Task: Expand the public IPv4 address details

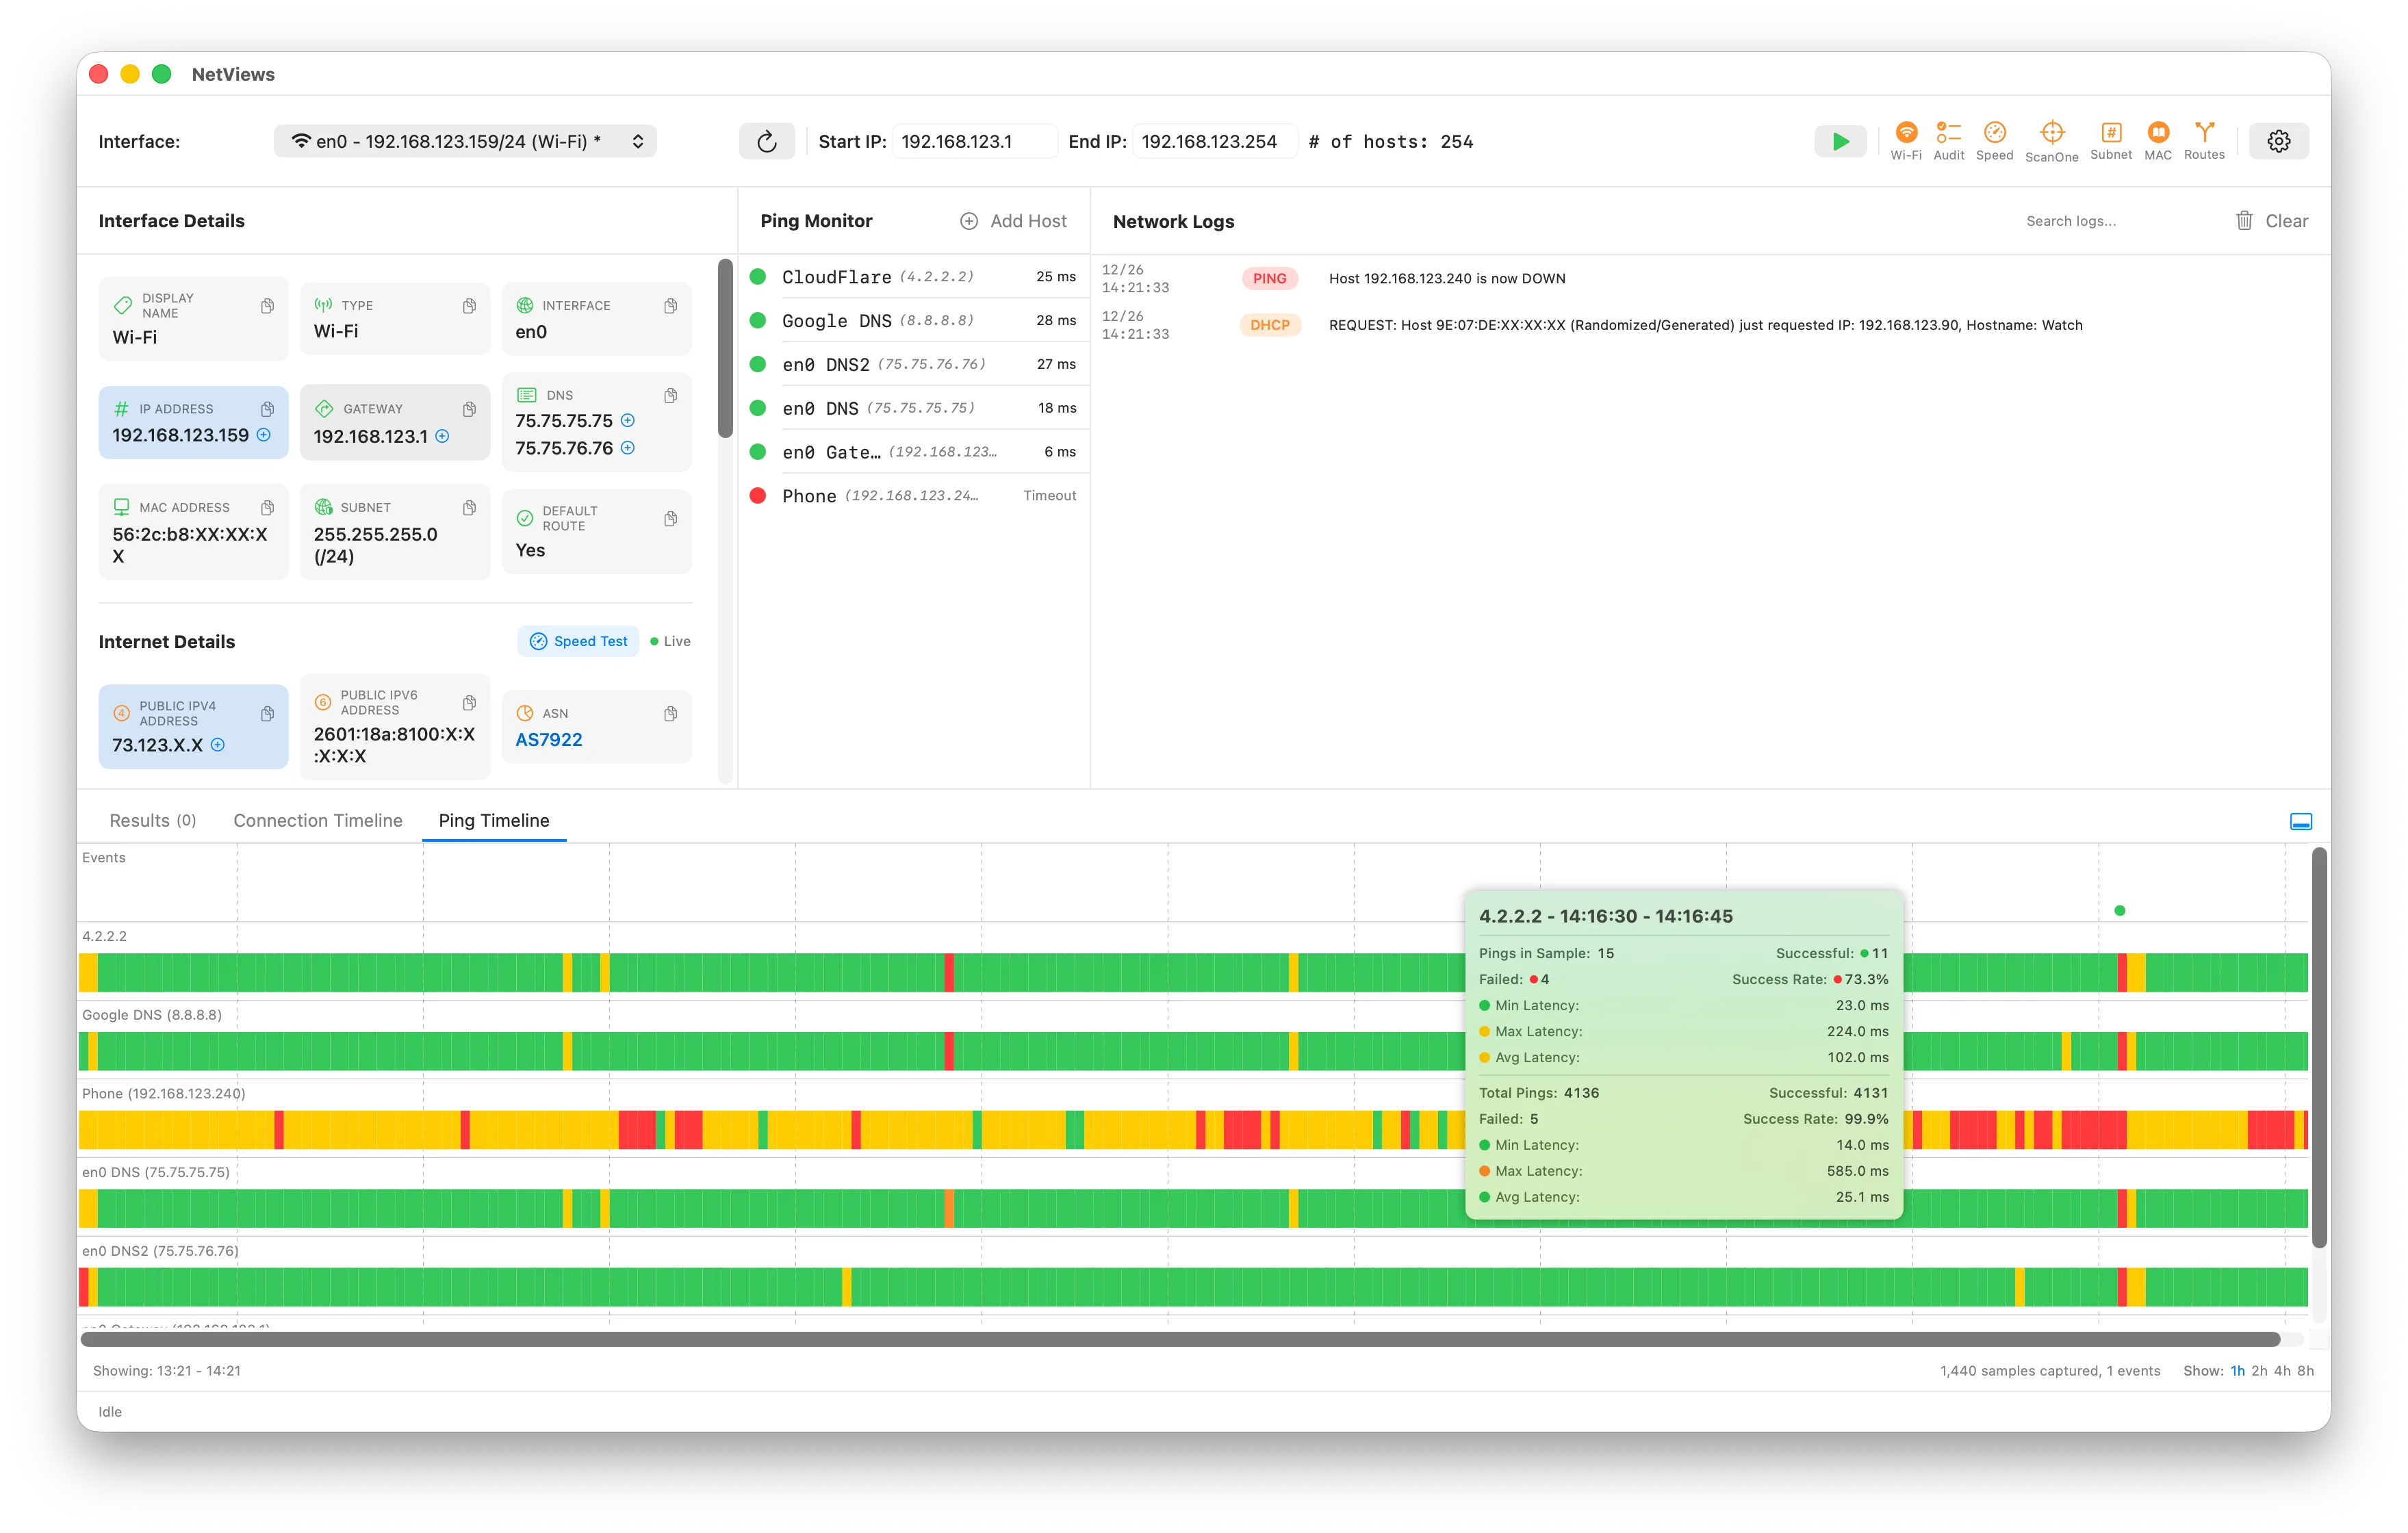Action: pos(218,745)
